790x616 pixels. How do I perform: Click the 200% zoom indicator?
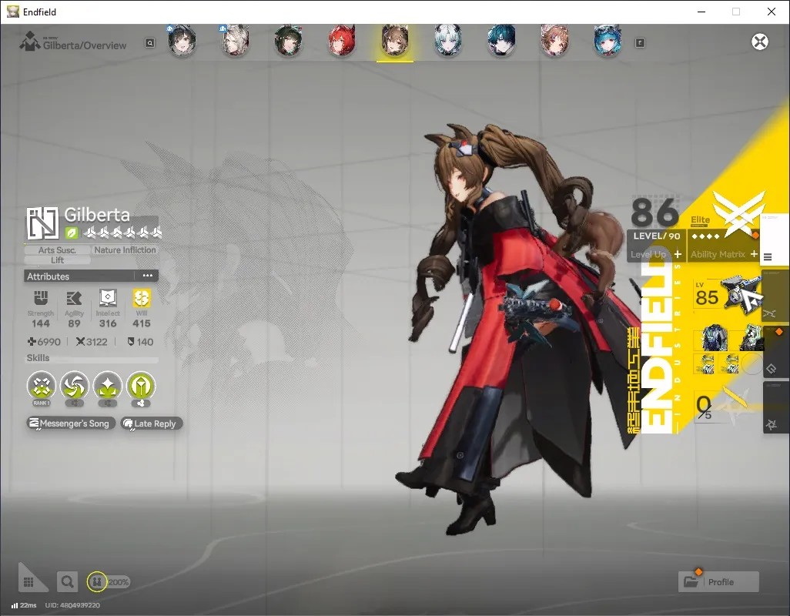point(119,582)
